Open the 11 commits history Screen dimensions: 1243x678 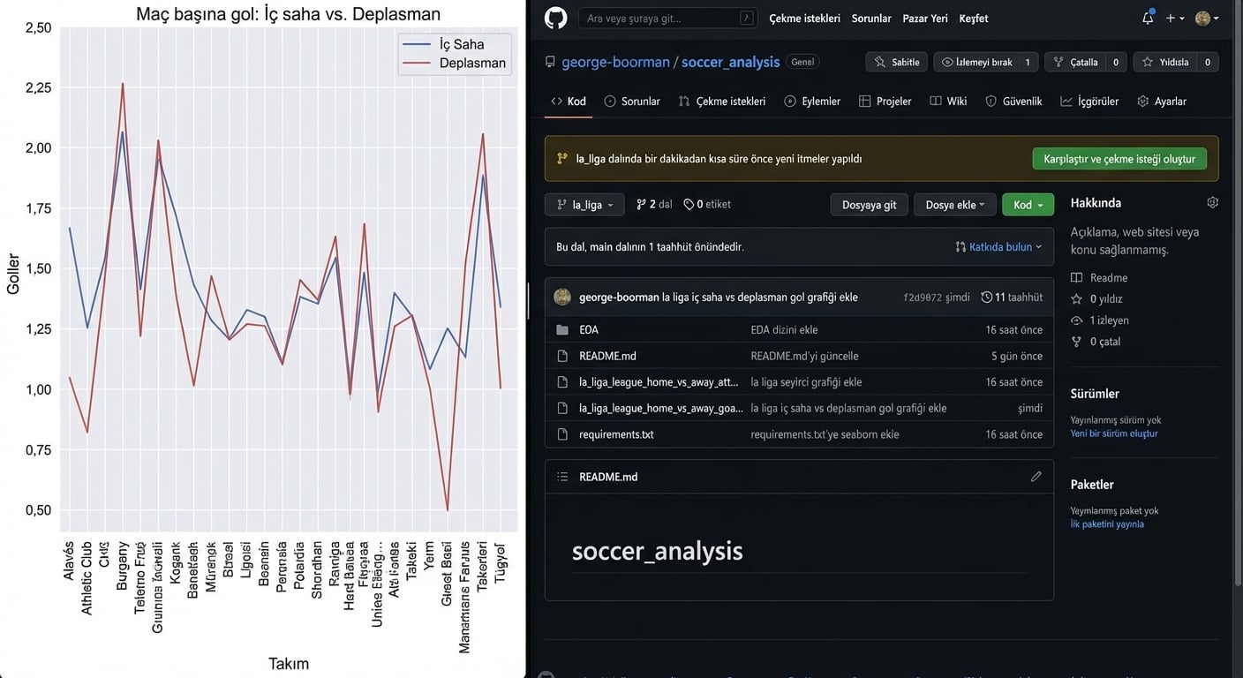point(1012,298)
